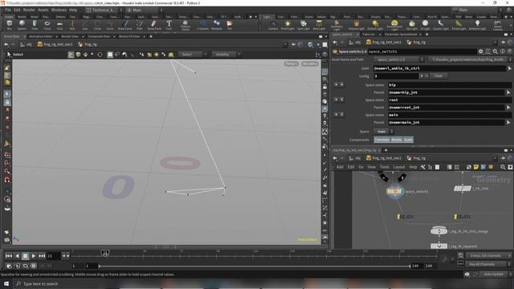Open the Assets menu
Viewport: 514px width, 289px height.
[43, 10]
